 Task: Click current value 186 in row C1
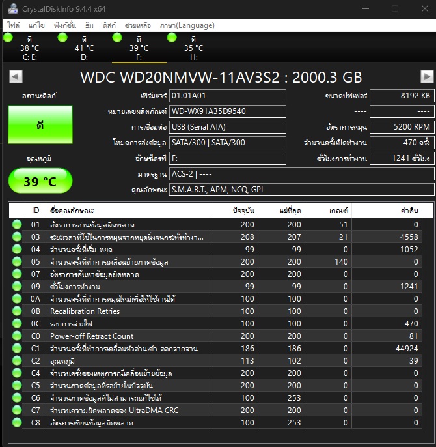(x=247, y=349)
